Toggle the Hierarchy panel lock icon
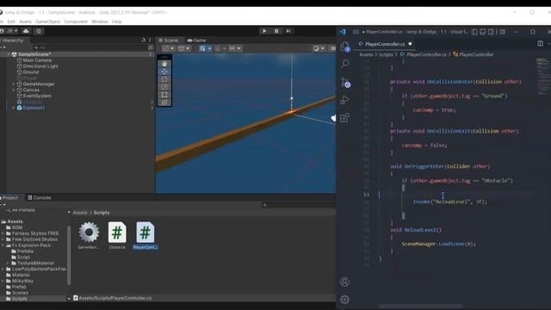Viewport: 551px width, 310px height. pos(144,40)
